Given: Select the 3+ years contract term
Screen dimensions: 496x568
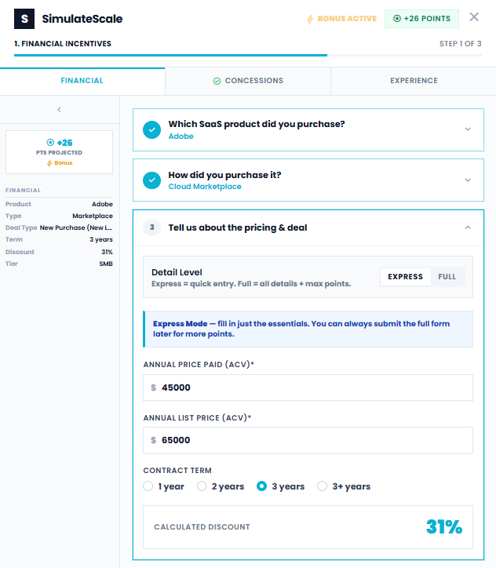Looking at the screenshot, I should click(322, 486).
